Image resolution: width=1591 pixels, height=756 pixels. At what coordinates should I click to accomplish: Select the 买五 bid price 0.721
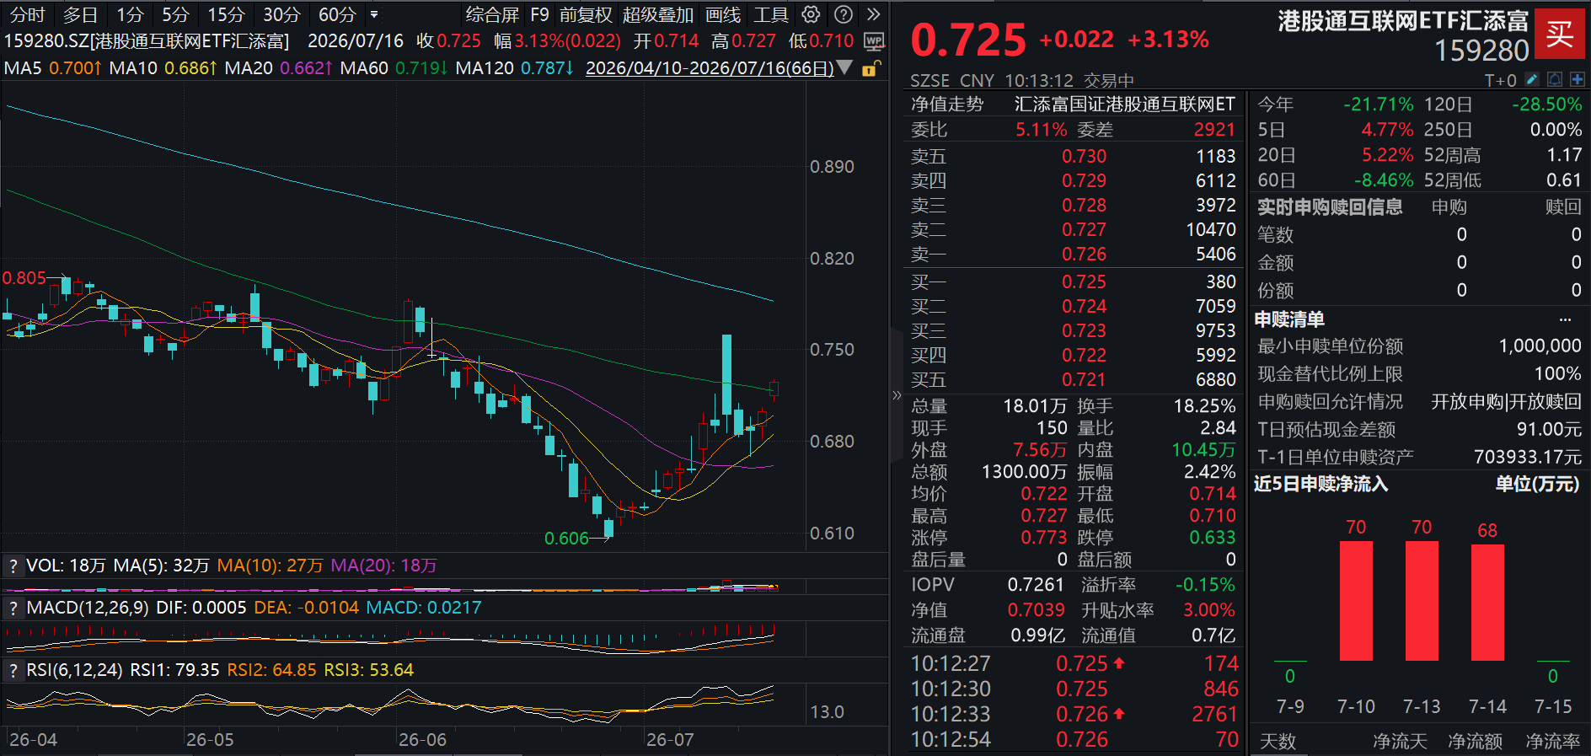point(1084,379)
